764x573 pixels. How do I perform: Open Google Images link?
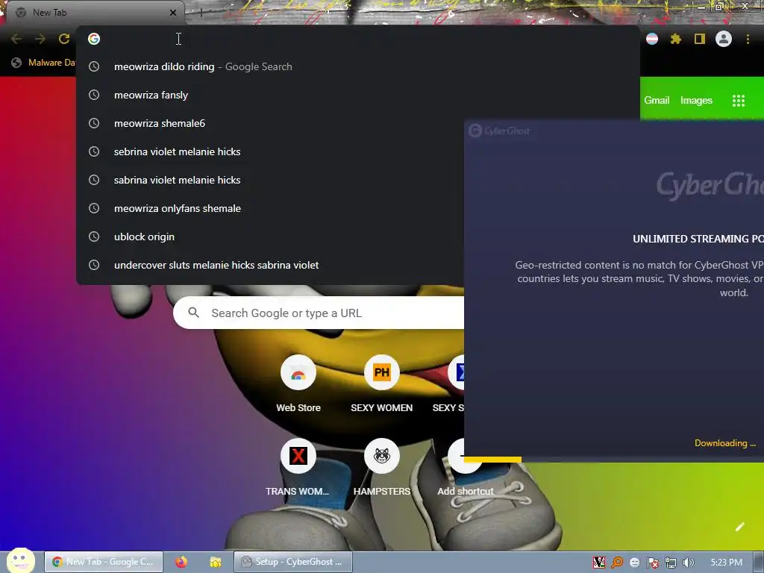(696, 101)
